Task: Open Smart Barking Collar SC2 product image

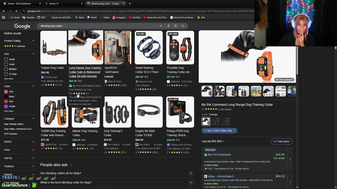Action: click(149, 48)
